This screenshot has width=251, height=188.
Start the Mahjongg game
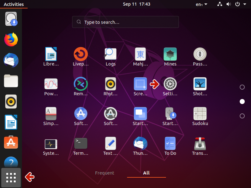coord(140,57)
